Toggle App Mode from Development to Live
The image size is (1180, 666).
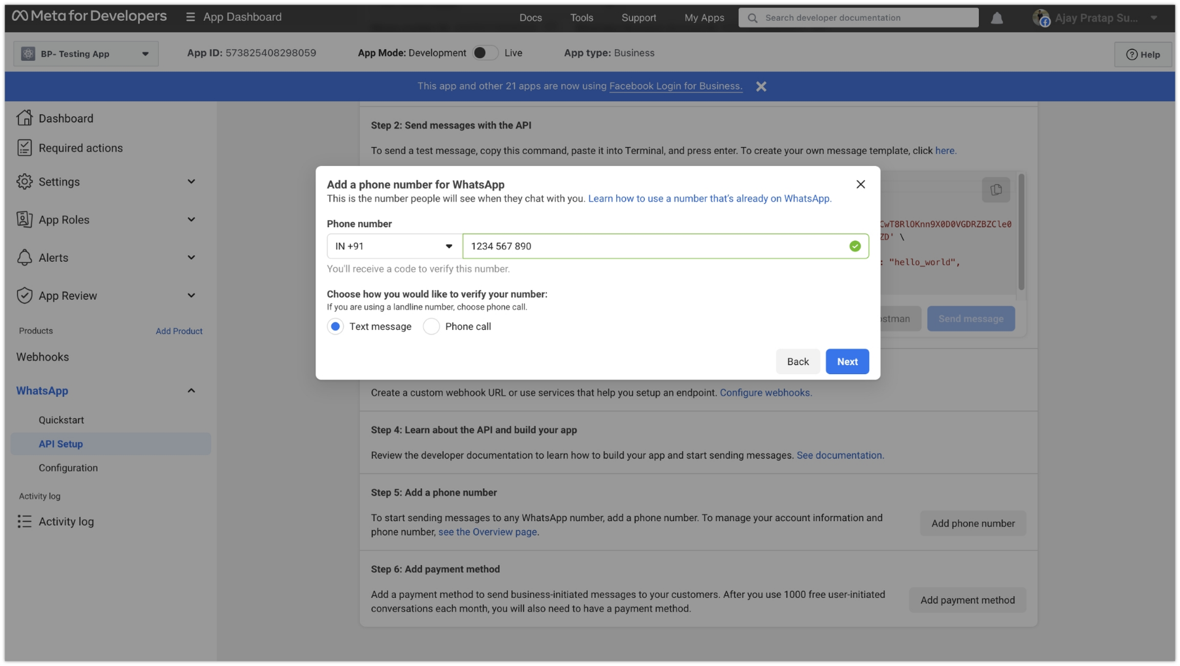(485, 53)
